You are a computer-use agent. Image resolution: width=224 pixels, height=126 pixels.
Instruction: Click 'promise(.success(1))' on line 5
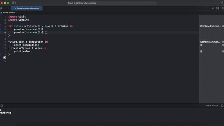tap(29, 29)
